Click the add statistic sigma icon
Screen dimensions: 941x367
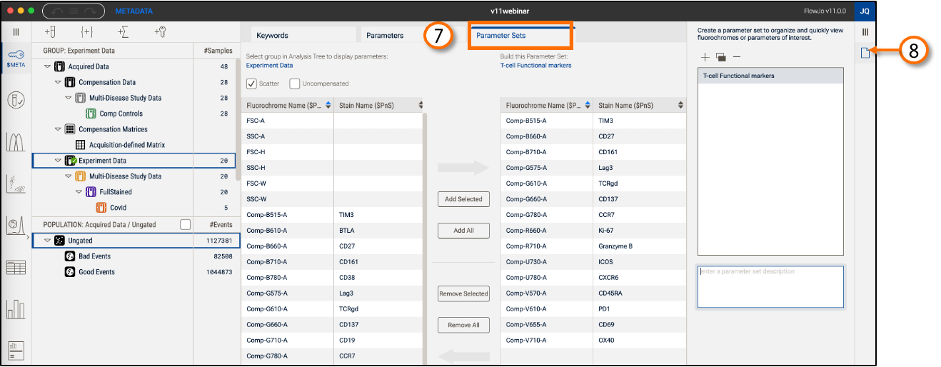(123, 32)
